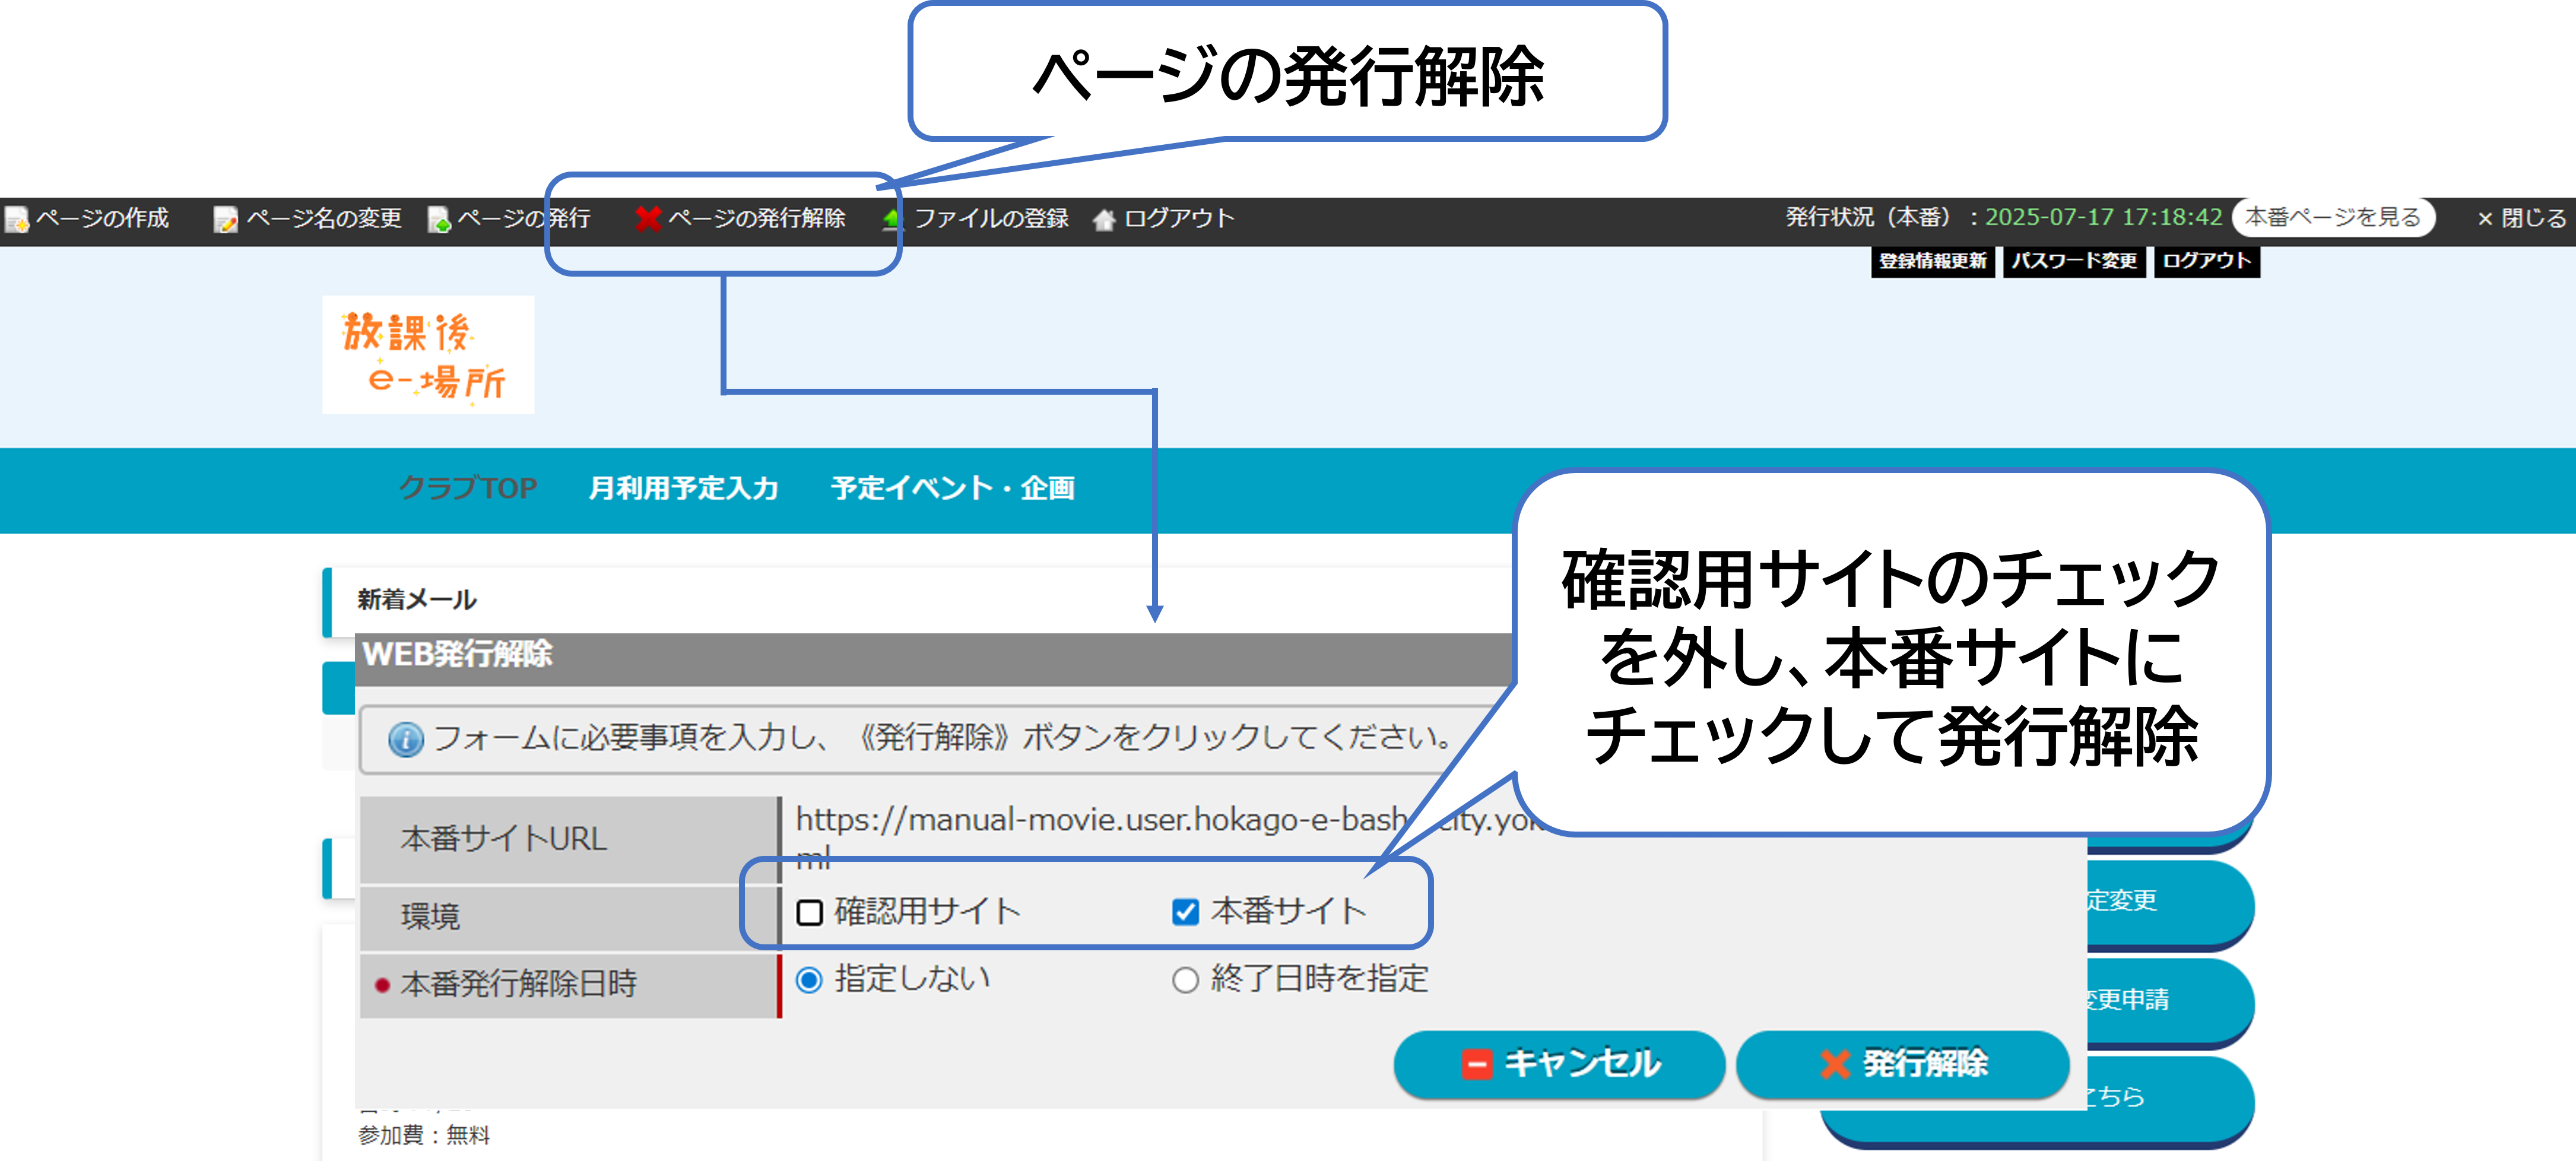Check the 確認用サイト checkbox
2576x1161 pixels.
809,912
